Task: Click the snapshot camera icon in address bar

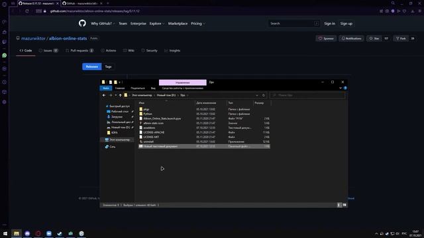Action: click(387, 11)
